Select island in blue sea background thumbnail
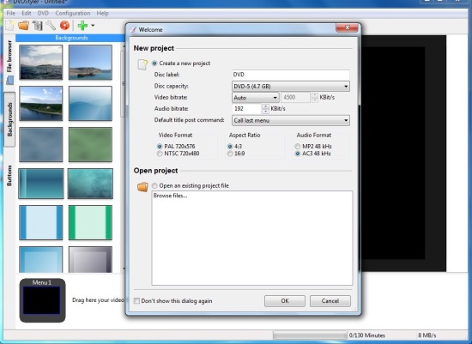This screenshot has height=344, width=472. point(90,63)
